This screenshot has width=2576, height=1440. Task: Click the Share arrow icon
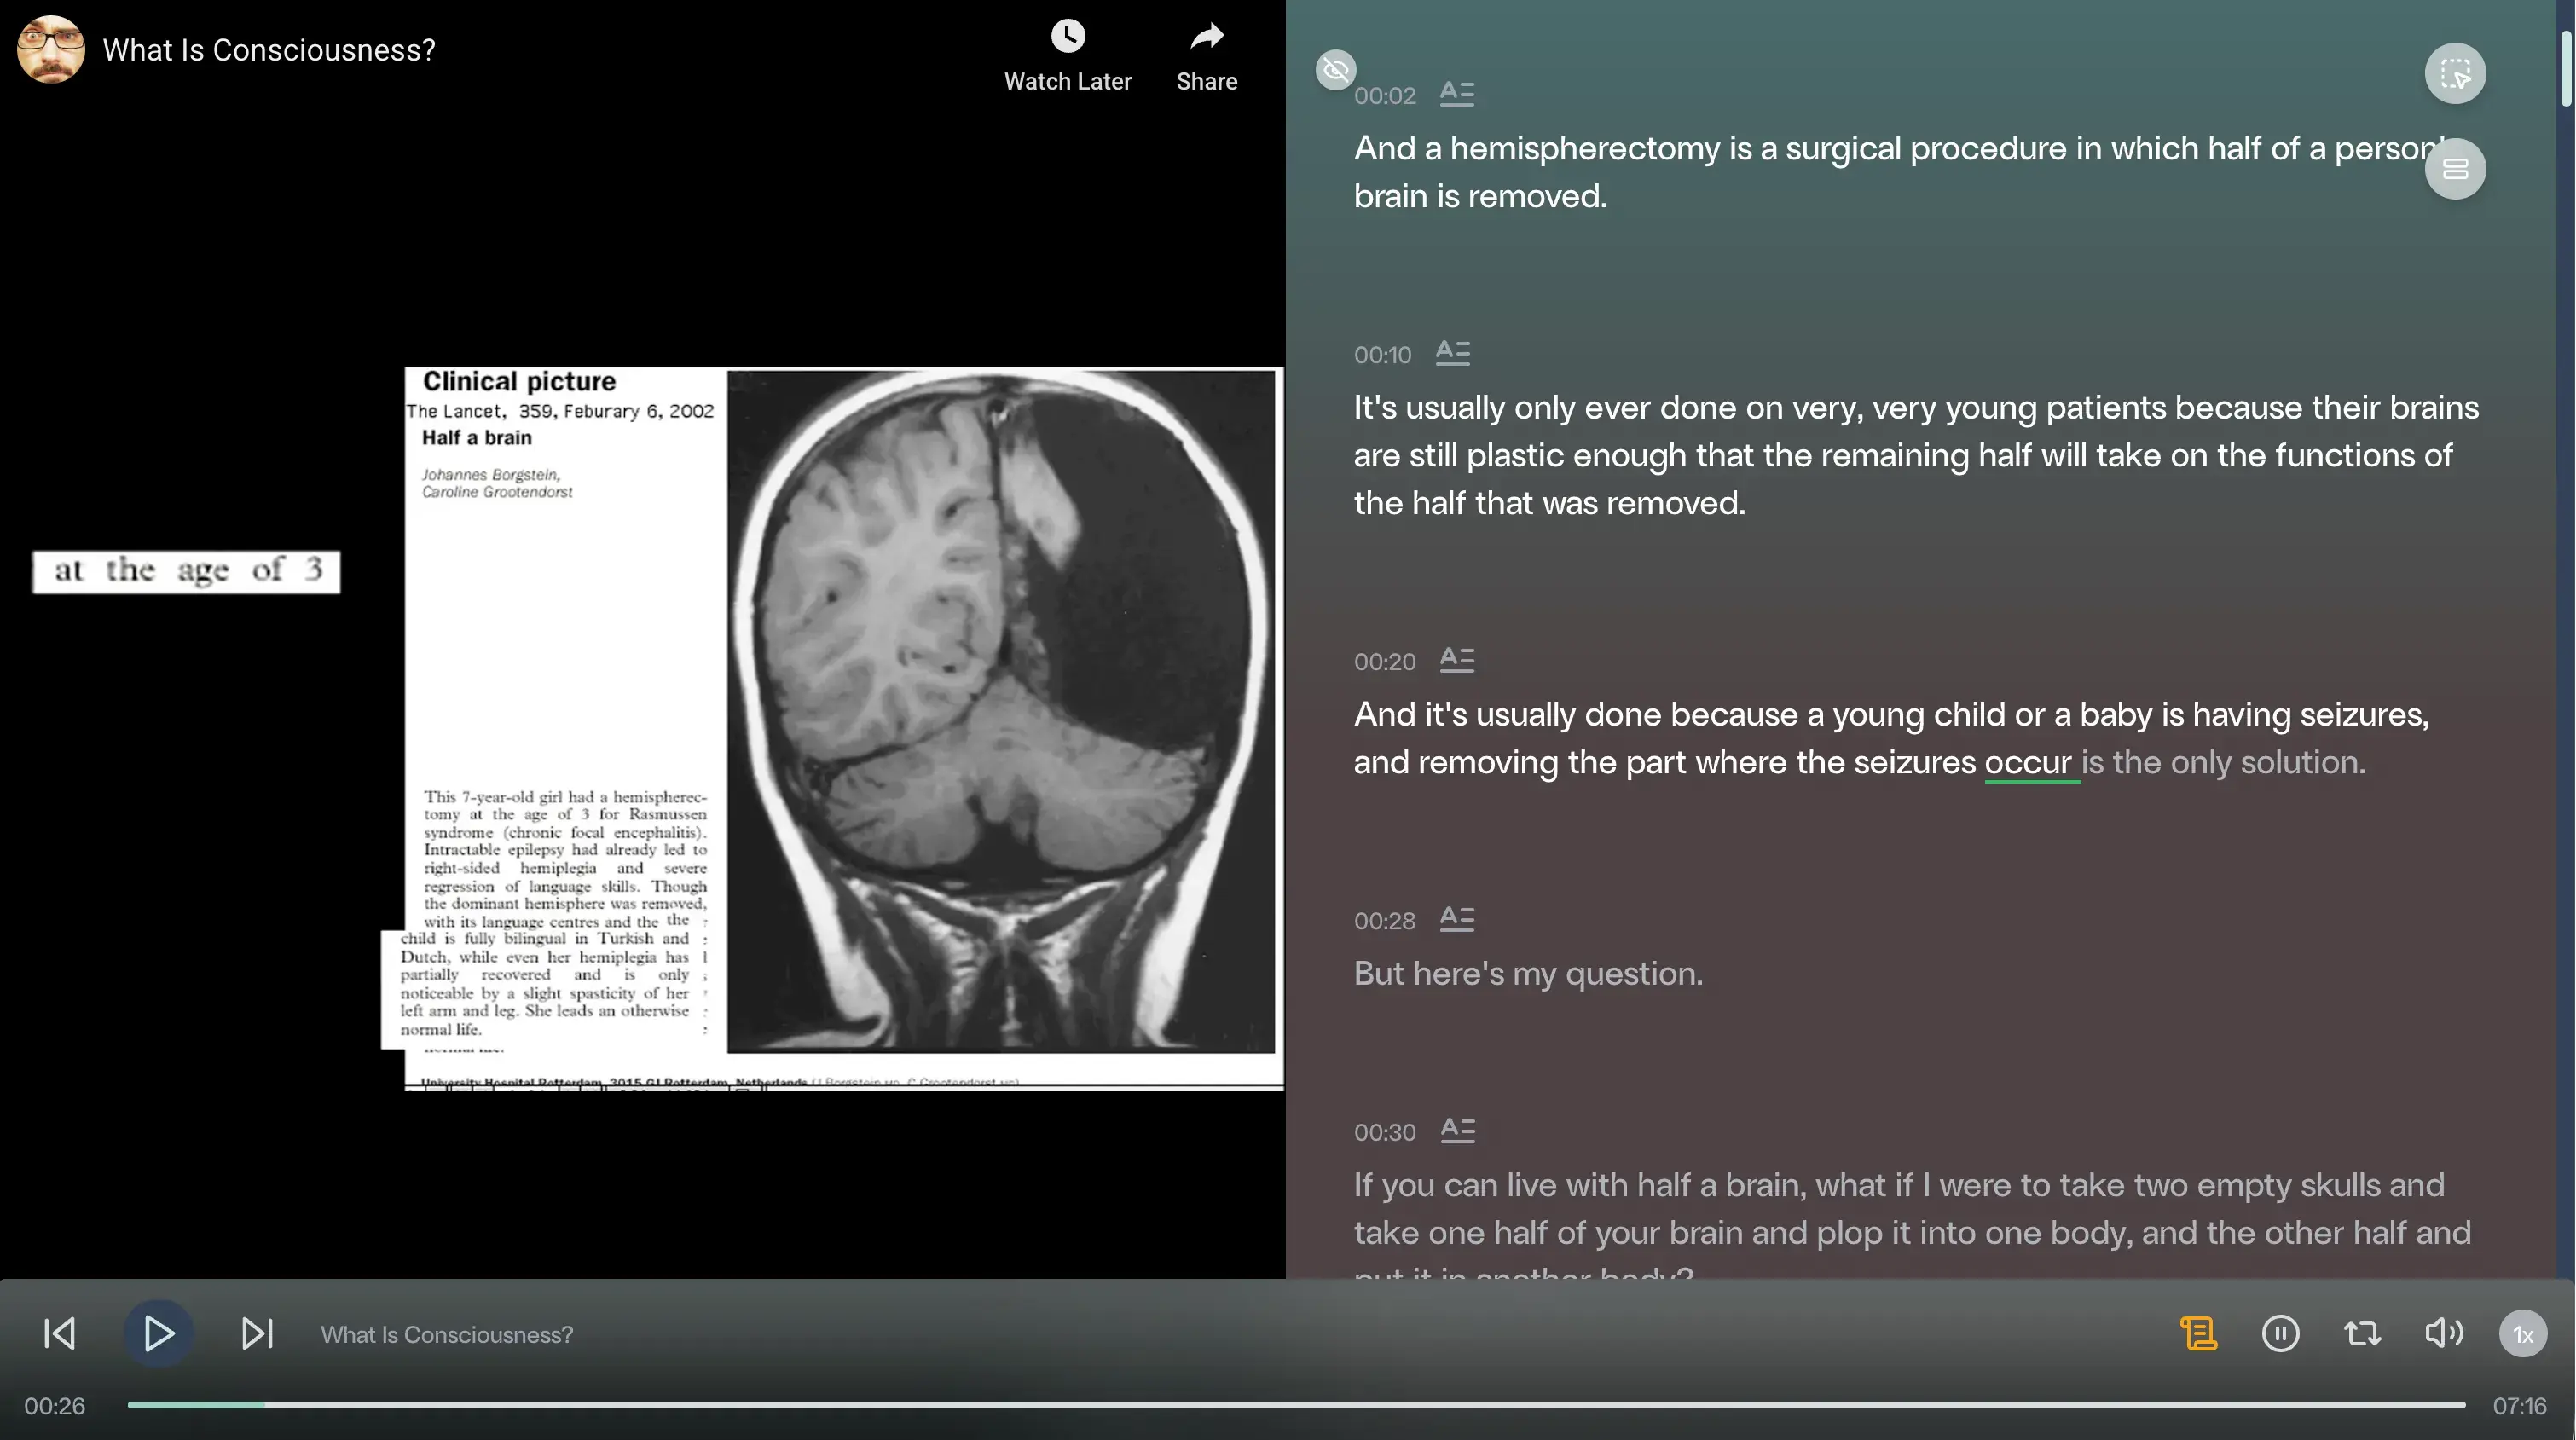click(1206, 37)
